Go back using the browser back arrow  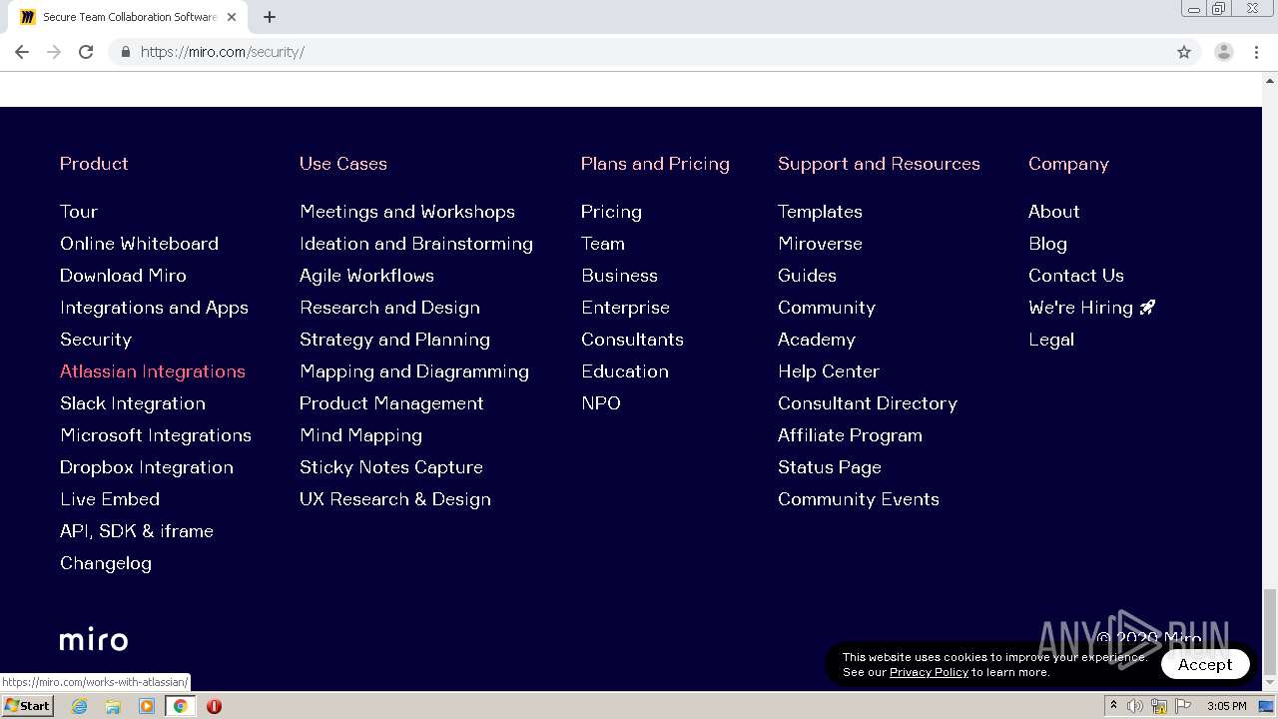coord(22,52)
